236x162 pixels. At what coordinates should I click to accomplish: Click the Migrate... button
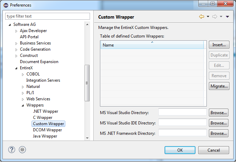click(219, 86)
